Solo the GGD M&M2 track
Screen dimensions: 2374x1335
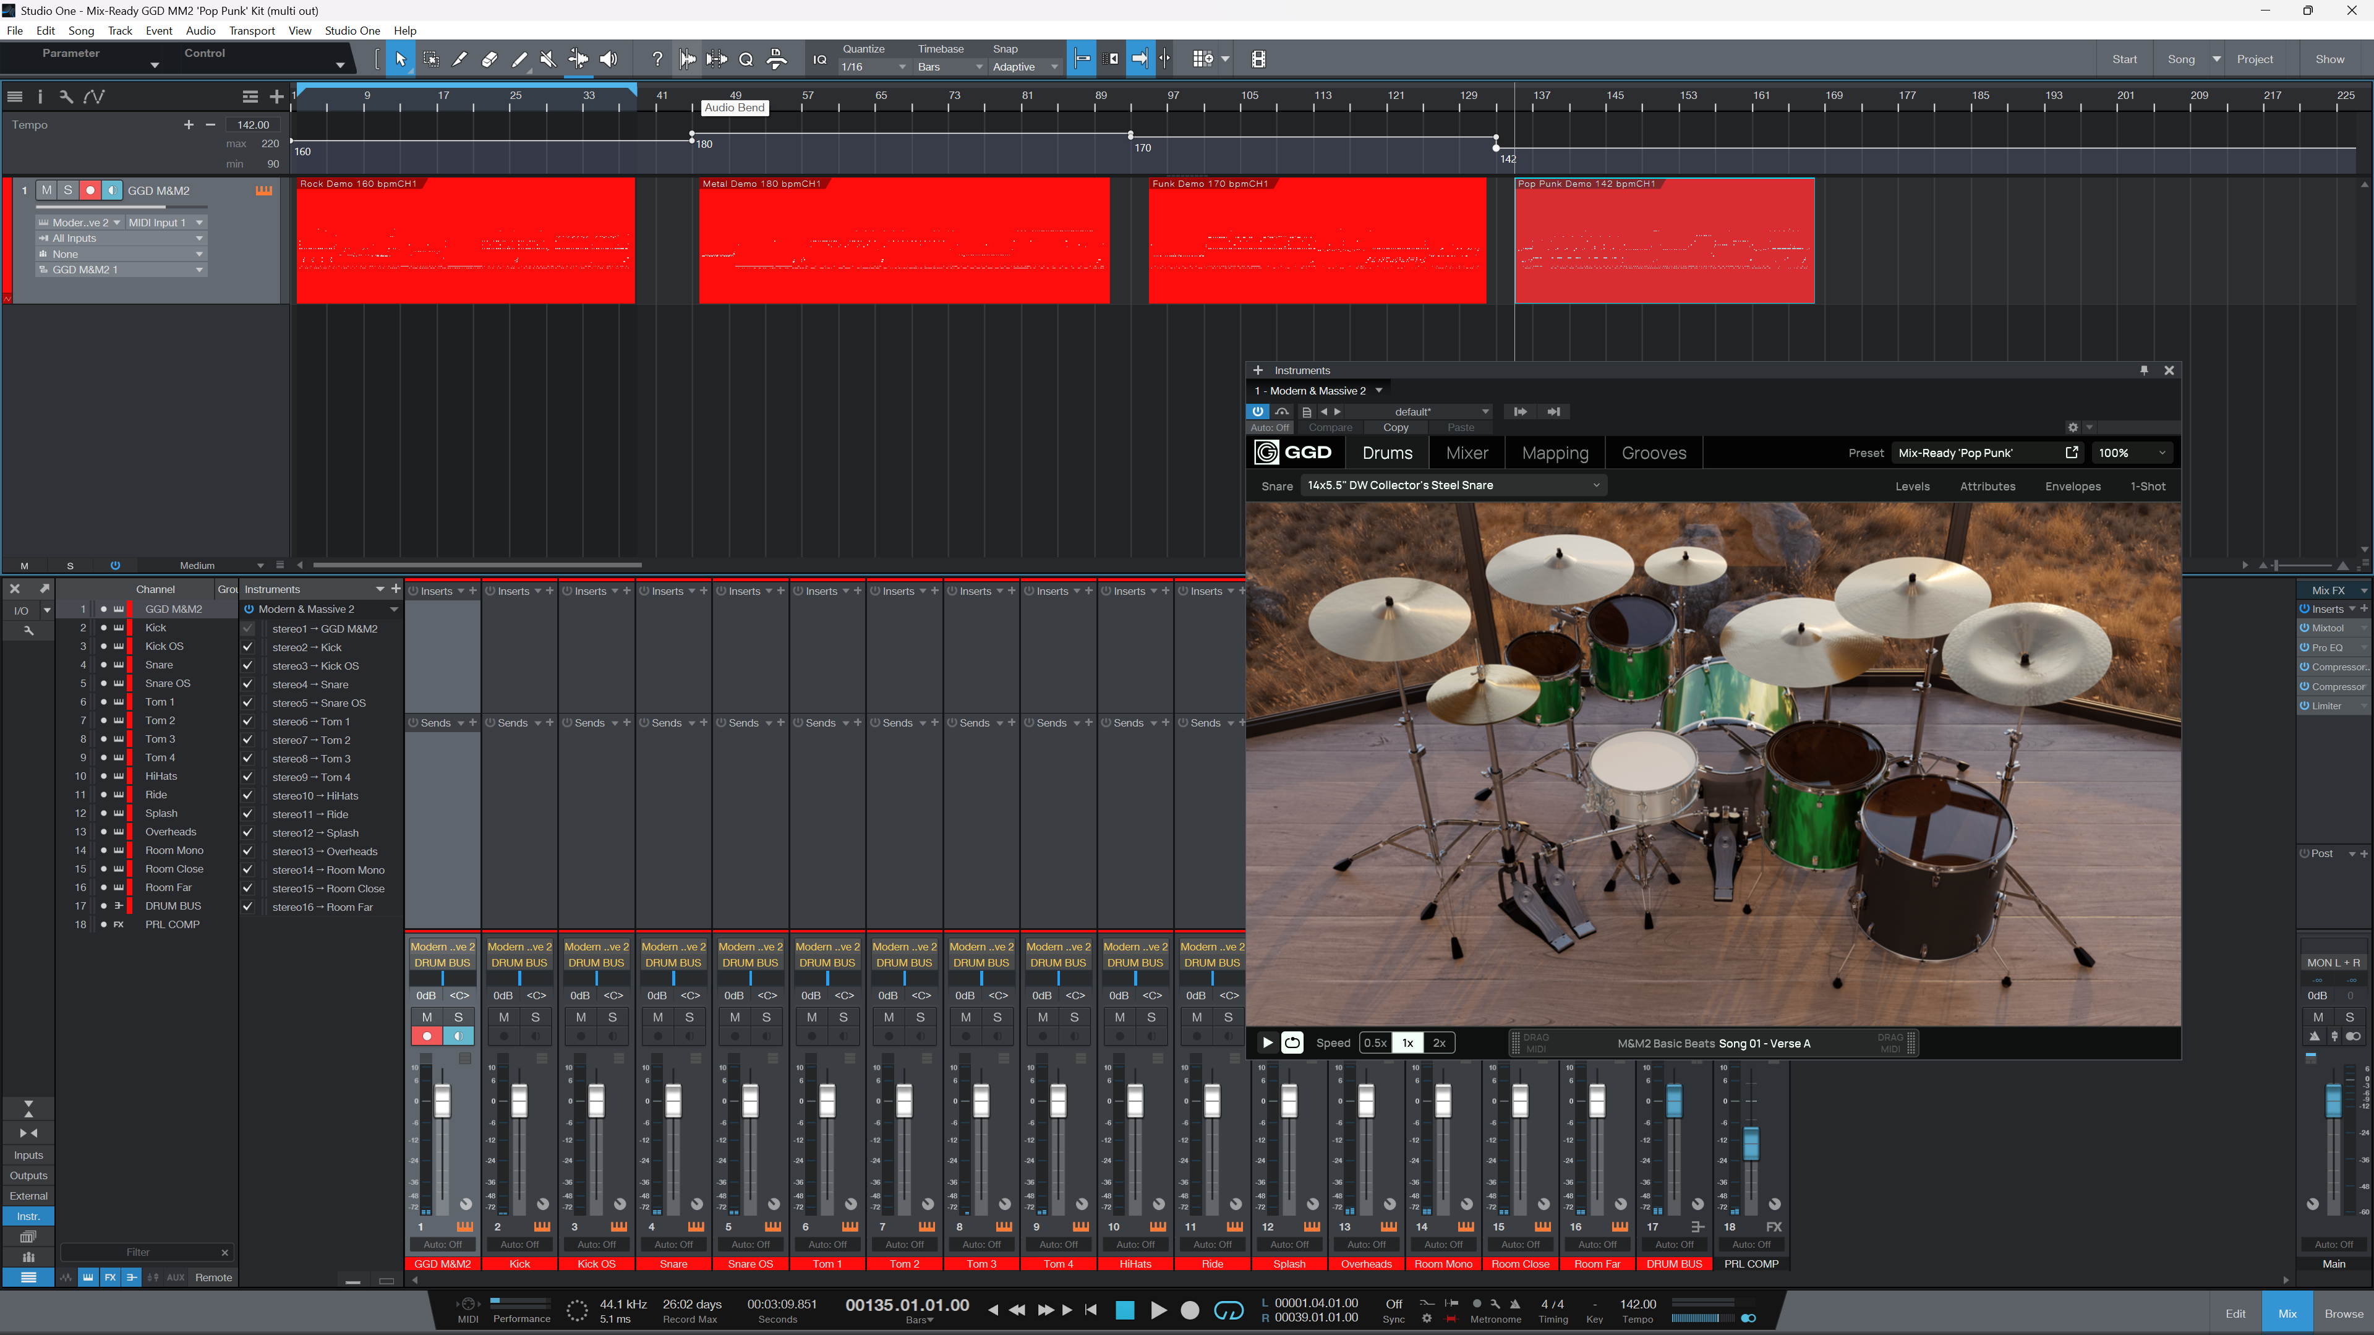point(67,190)
